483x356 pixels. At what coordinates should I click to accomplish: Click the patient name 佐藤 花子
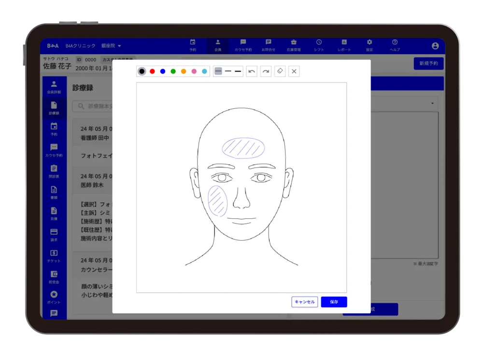click(x=57, y=66)
